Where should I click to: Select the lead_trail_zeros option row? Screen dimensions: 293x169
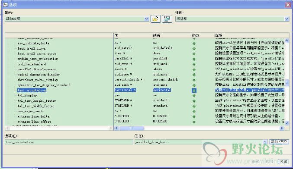click(x=32, y=48)
